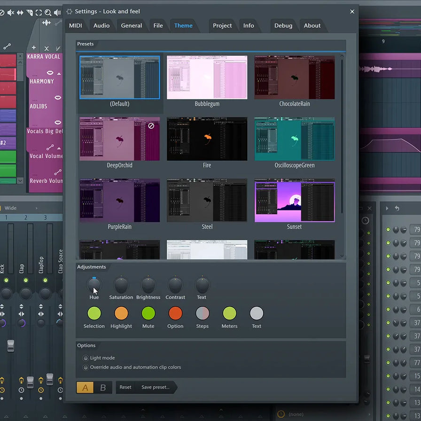Click the Save preset... button
Viewport: 421px width, 421px height.
(x=156, y=387)
